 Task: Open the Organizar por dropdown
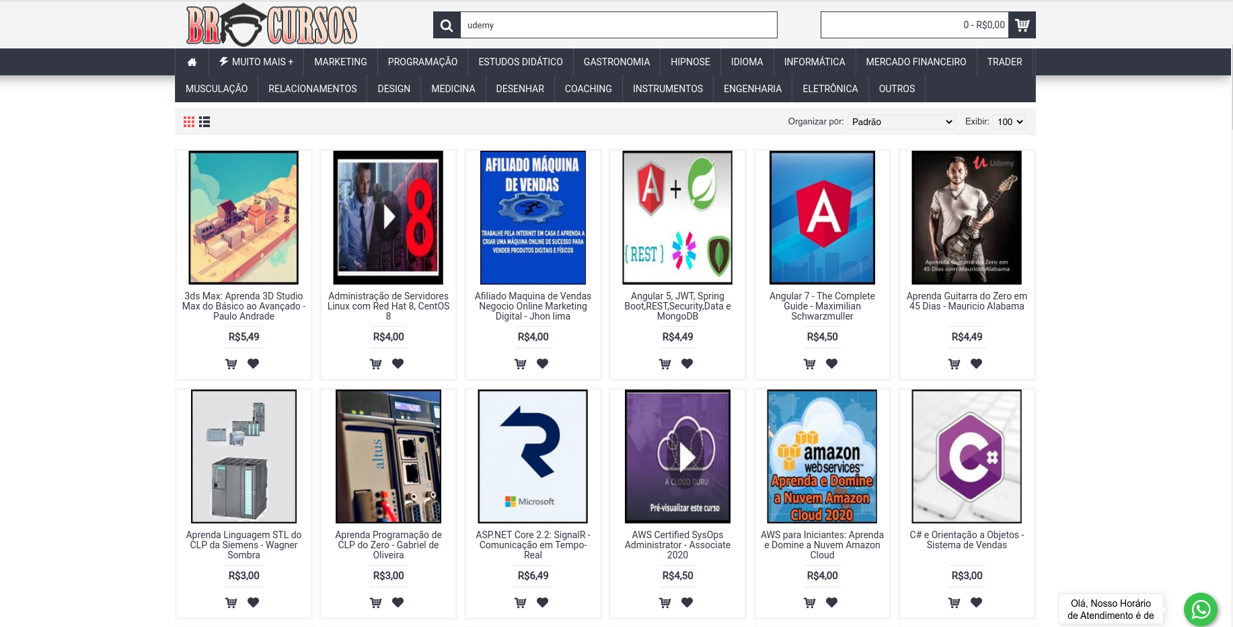pyautogui.click(x=901, y=122)
